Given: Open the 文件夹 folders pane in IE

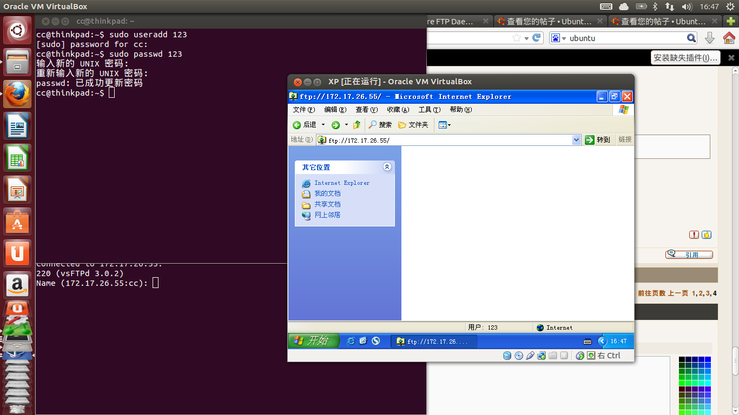Looking at the screenshot, I should (413, 125).
